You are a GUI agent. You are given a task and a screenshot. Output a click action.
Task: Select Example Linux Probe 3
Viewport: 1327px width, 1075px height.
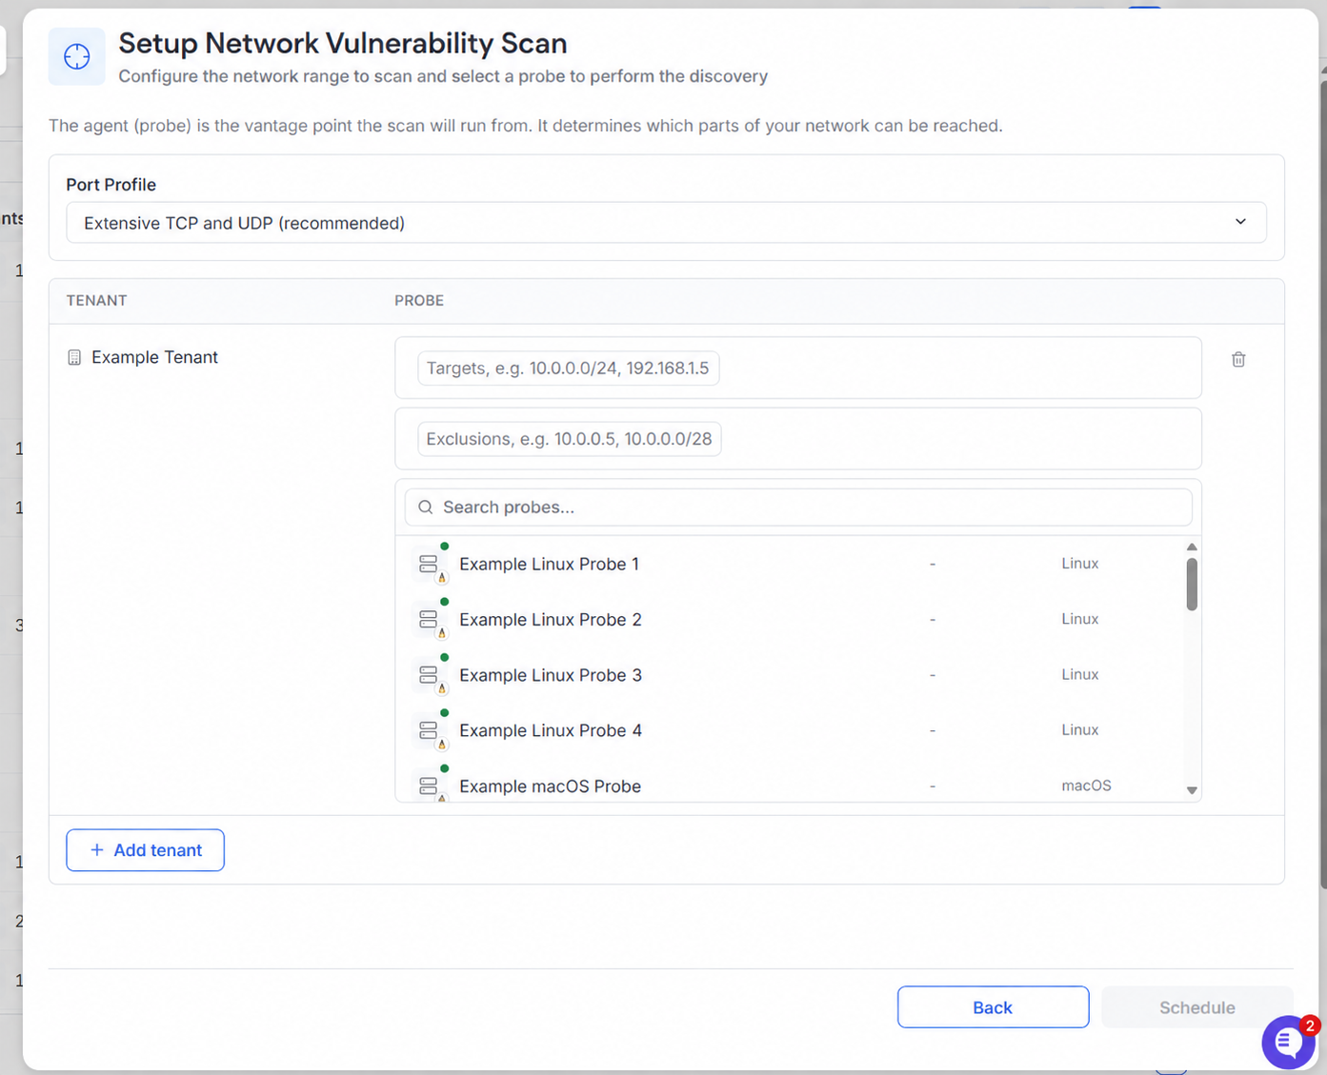791,674
